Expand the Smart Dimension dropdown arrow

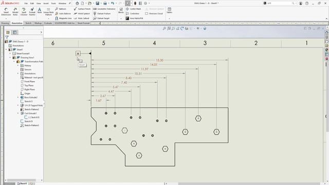point(6,18)
